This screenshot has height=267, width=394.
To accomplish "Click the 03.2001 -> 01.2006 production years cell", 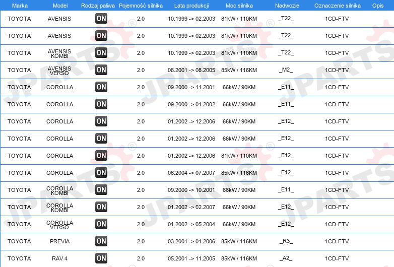I will coord(191,241).
